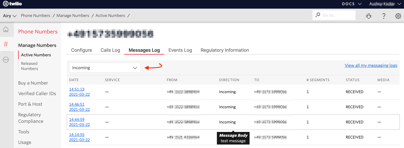Open the home dashboard icon
The image size is (404, 148).
(x=6, y=30)
